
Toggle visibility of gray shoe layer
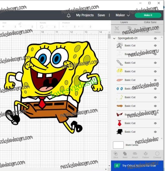pos(155,63)
